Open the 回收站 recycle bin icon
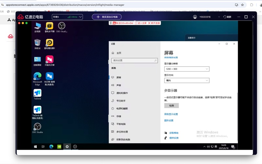262x164 pixels. (x=37, y=44)
